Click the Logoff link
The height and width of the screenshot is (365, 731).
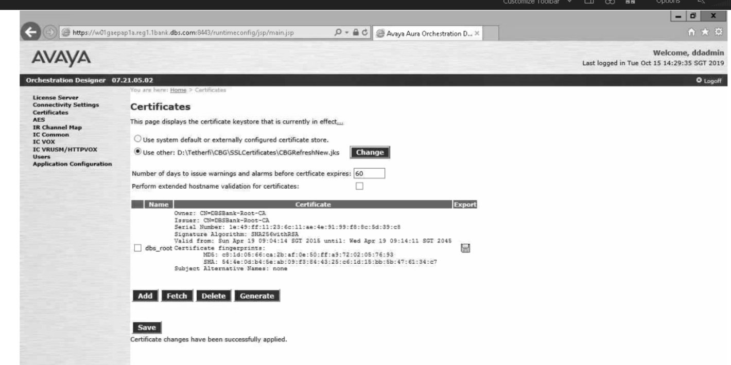click(712, 81)
